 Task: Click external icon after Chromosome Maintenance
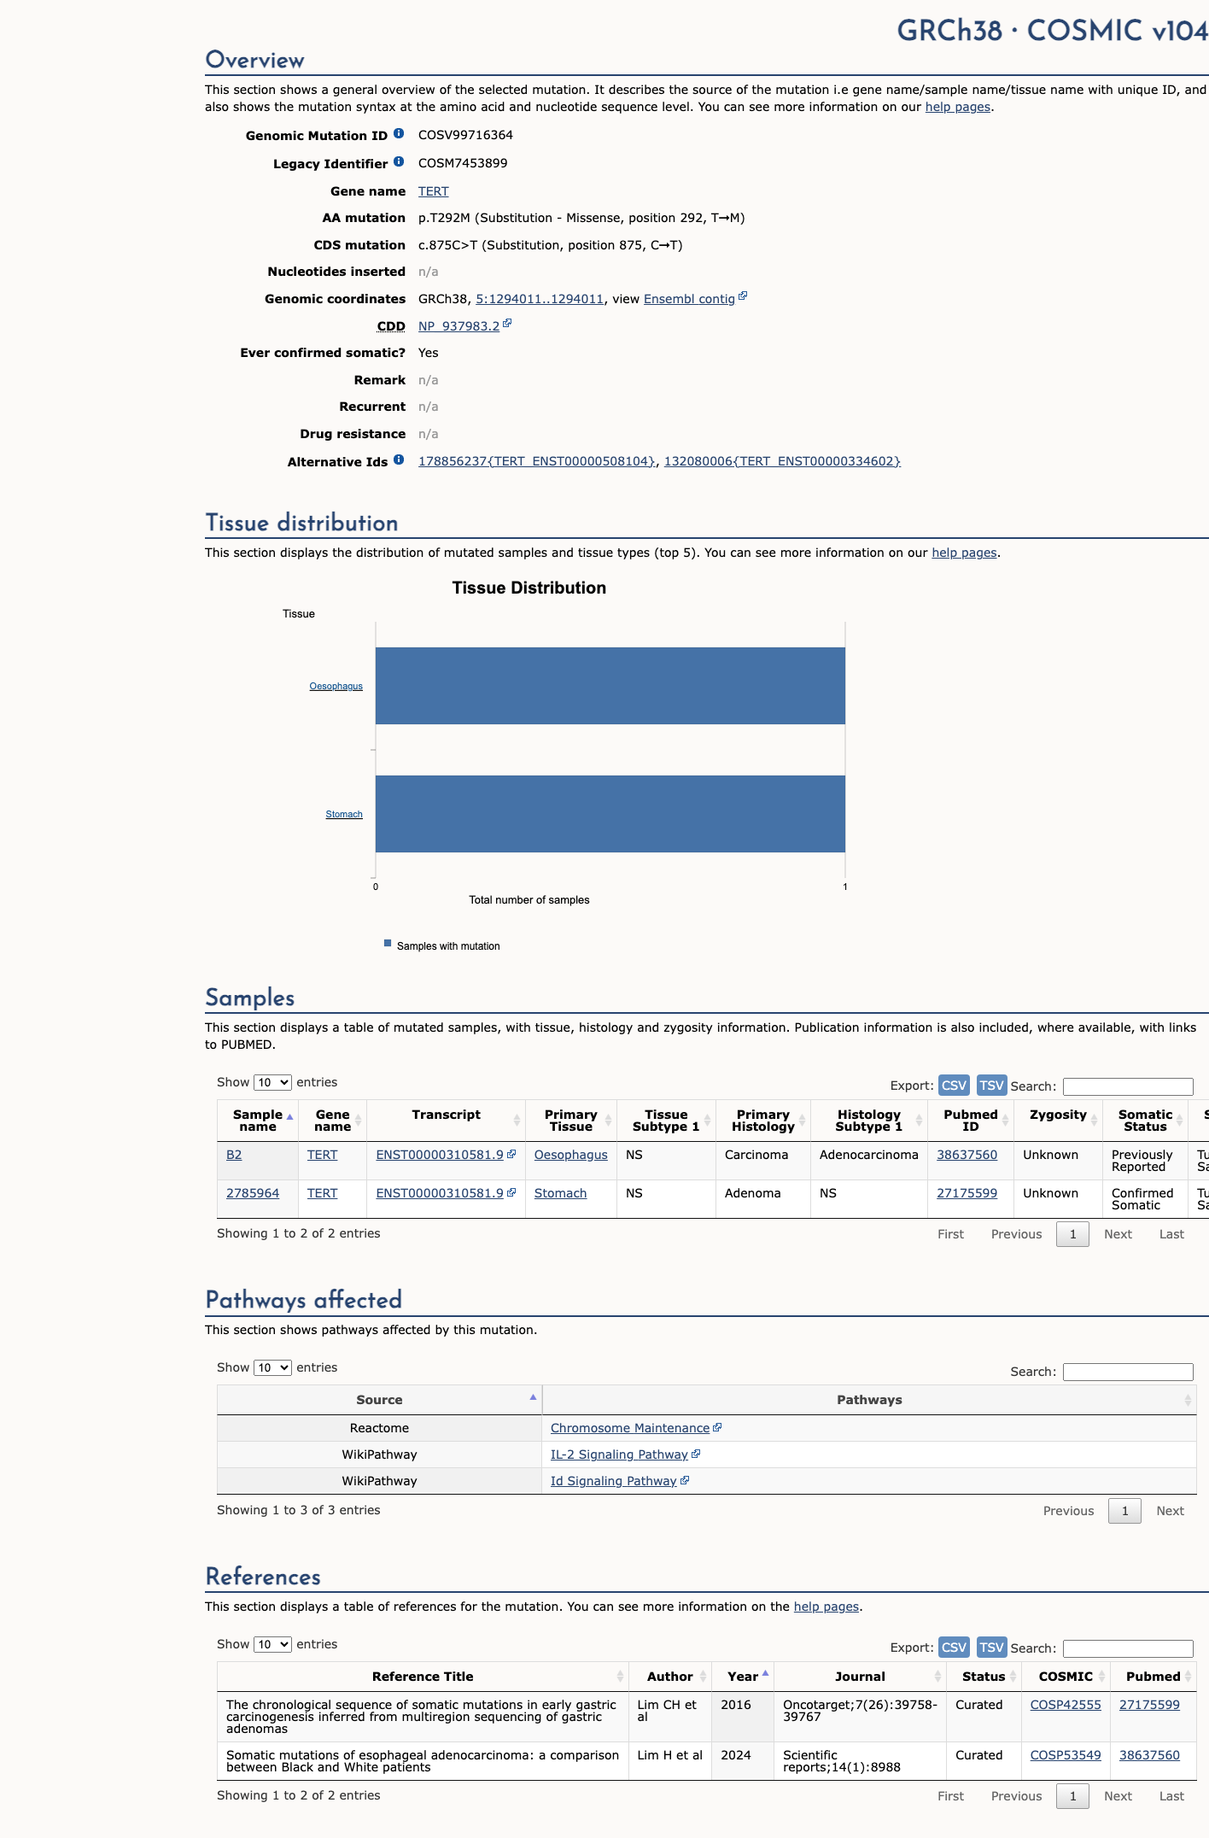(x=717, y=1427)
